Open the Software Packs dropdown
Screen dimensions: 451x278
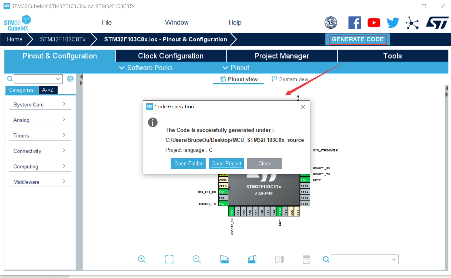pyautogui.click(x=146, y=68)
